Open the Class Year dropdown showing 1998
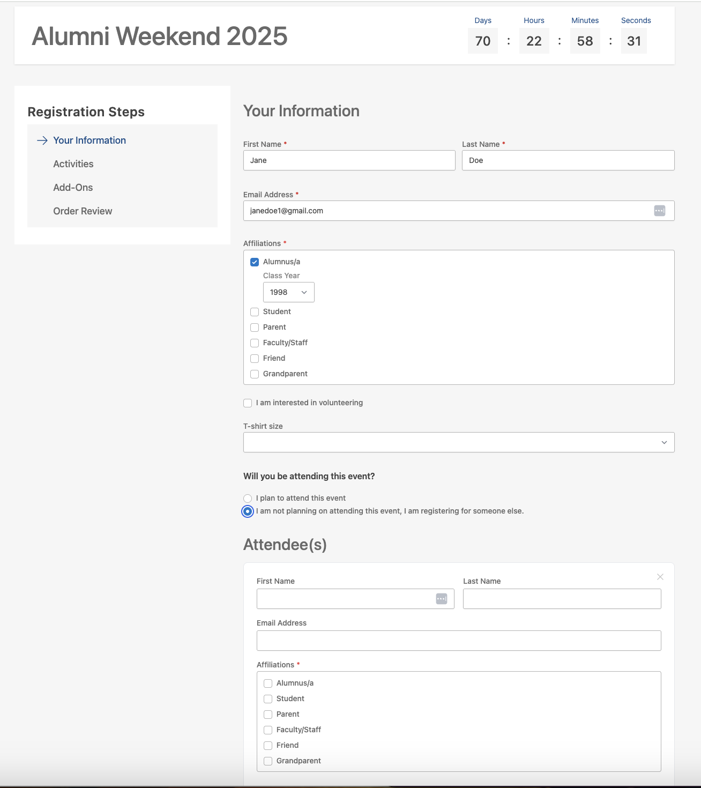 point(288,292)
